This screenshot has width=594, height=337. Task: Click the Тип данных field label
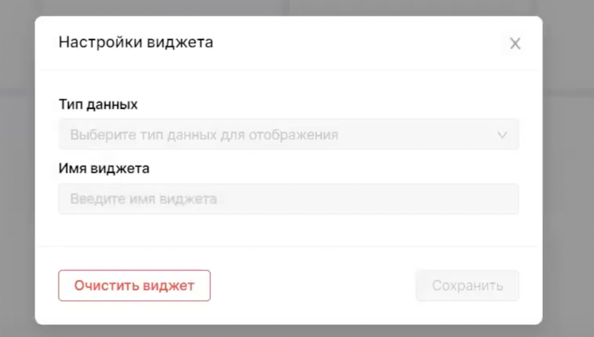[98, 104]
